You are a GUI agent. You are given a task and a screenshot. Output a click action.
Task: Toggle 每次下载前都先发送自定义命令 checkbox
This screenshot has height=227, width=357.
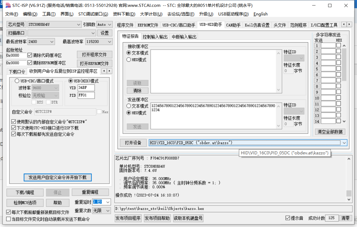[x=13, y=134]
